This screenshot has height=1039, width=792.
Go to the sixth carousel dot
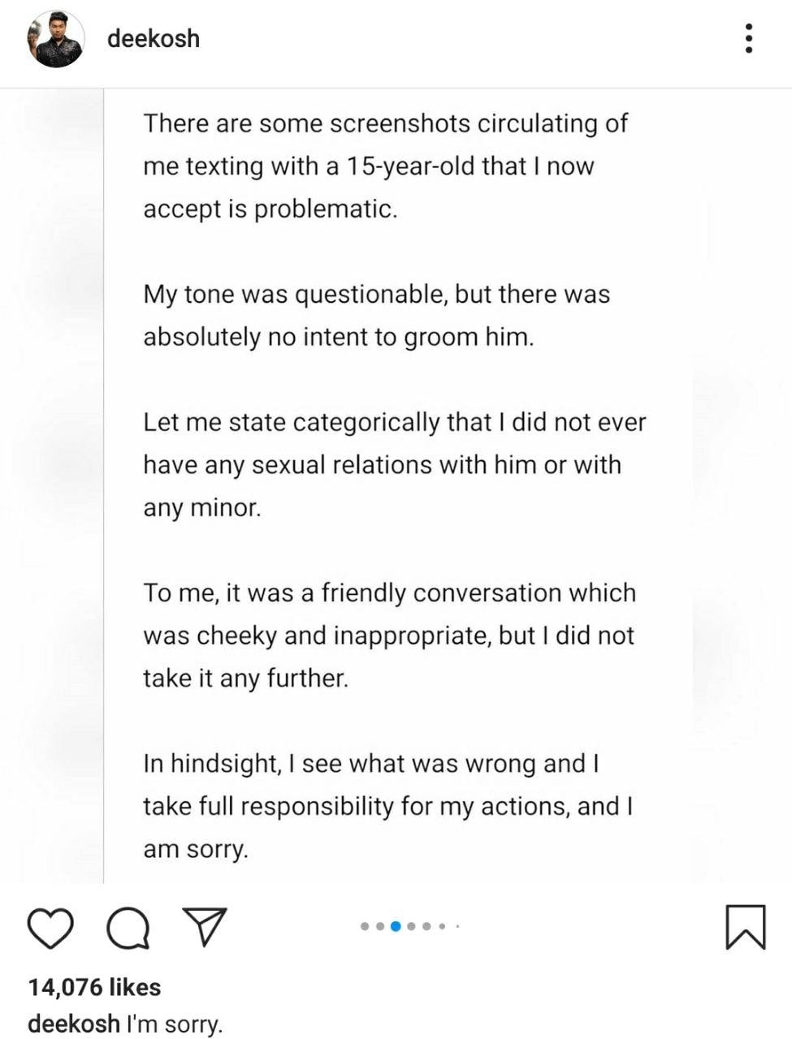(443, 926)
